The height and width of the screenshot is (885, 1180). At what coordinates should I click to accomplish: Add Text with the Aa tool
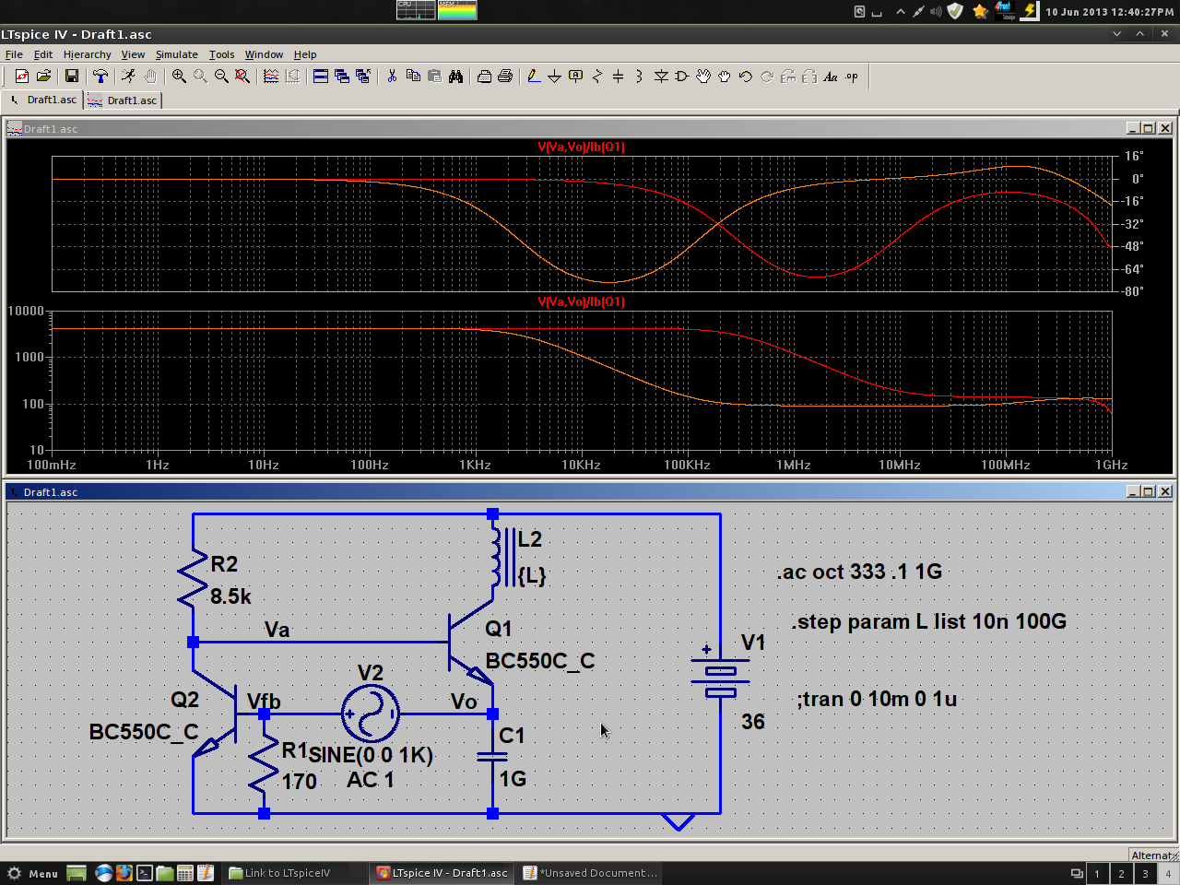click(x=831, y=77)
